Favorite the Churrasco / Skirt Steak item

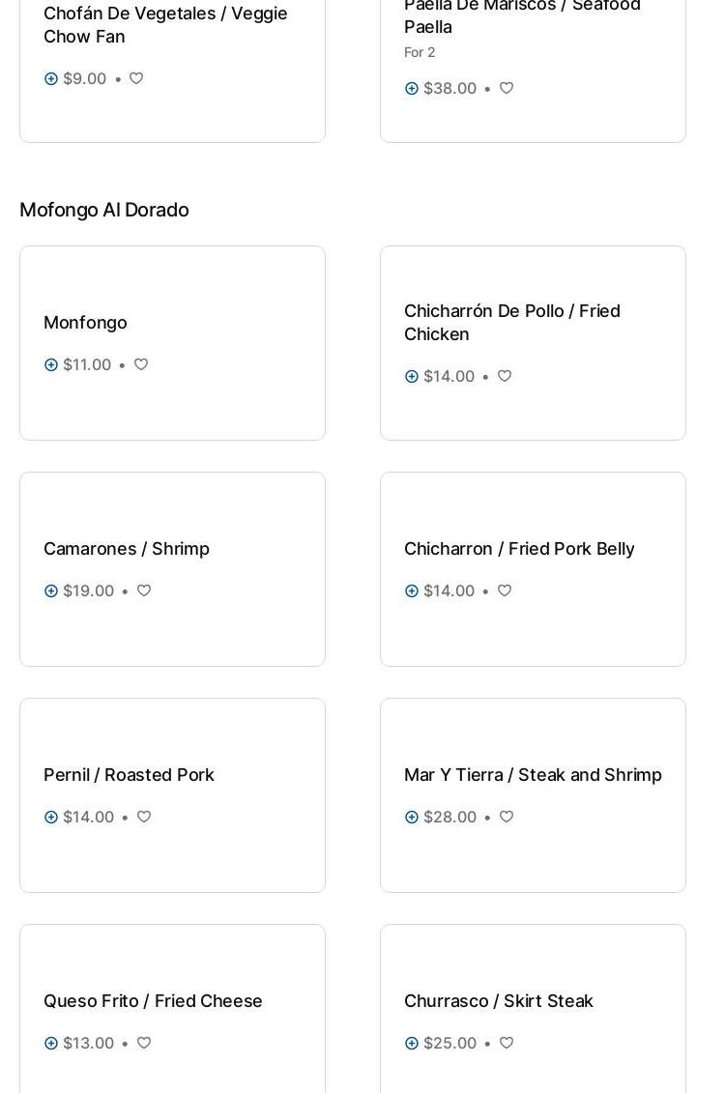(507, 1043)
